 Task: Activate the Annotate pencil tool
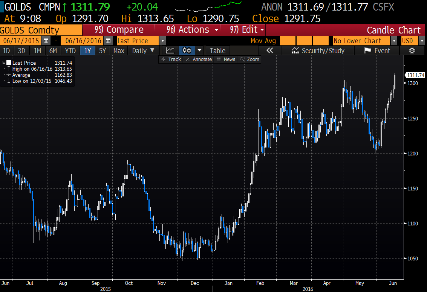point(199,59)
